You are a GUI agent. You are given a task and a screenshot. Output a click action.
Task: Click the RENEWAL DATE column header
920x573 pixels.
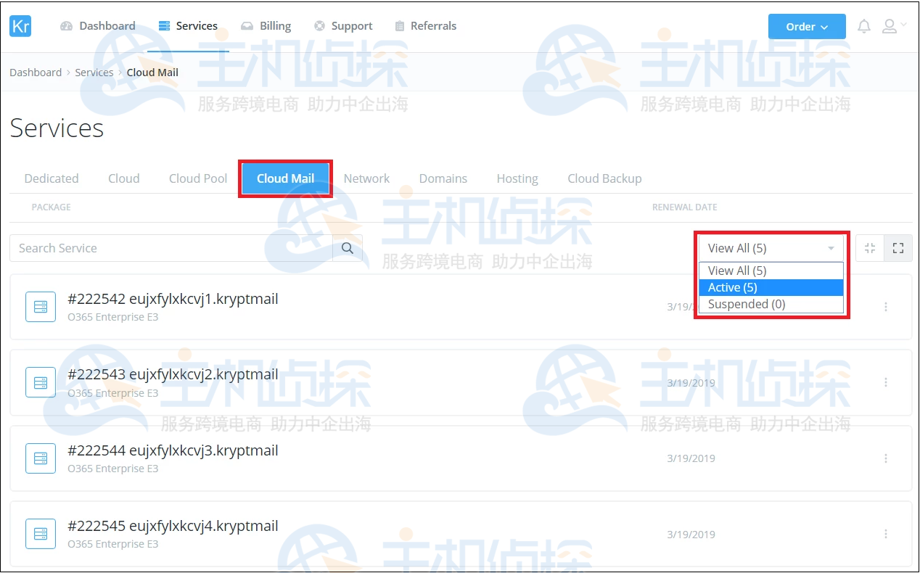(x=684, y=207)
